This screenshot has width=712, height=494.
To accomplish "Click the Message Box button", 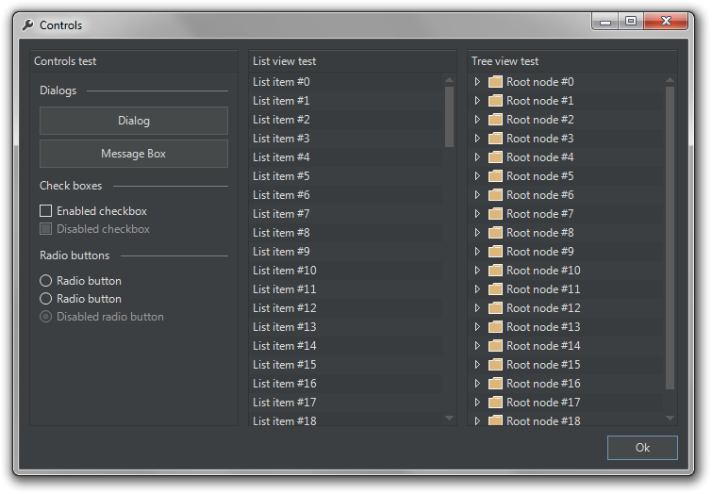I will click(x=134, y=154).
